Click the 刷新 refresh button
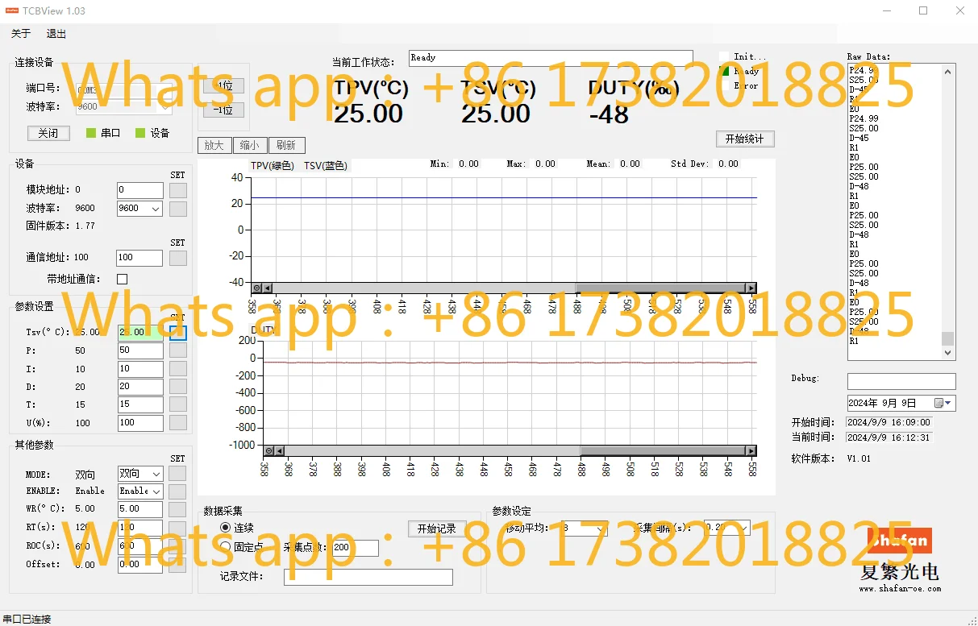The image size is (978, 626). click(x=286, y=146)
